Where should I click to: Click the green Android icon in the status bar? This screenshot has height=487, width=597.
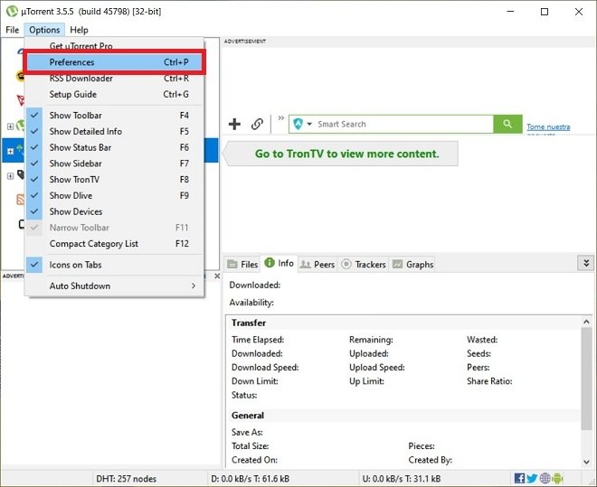(x=557, y=478)
